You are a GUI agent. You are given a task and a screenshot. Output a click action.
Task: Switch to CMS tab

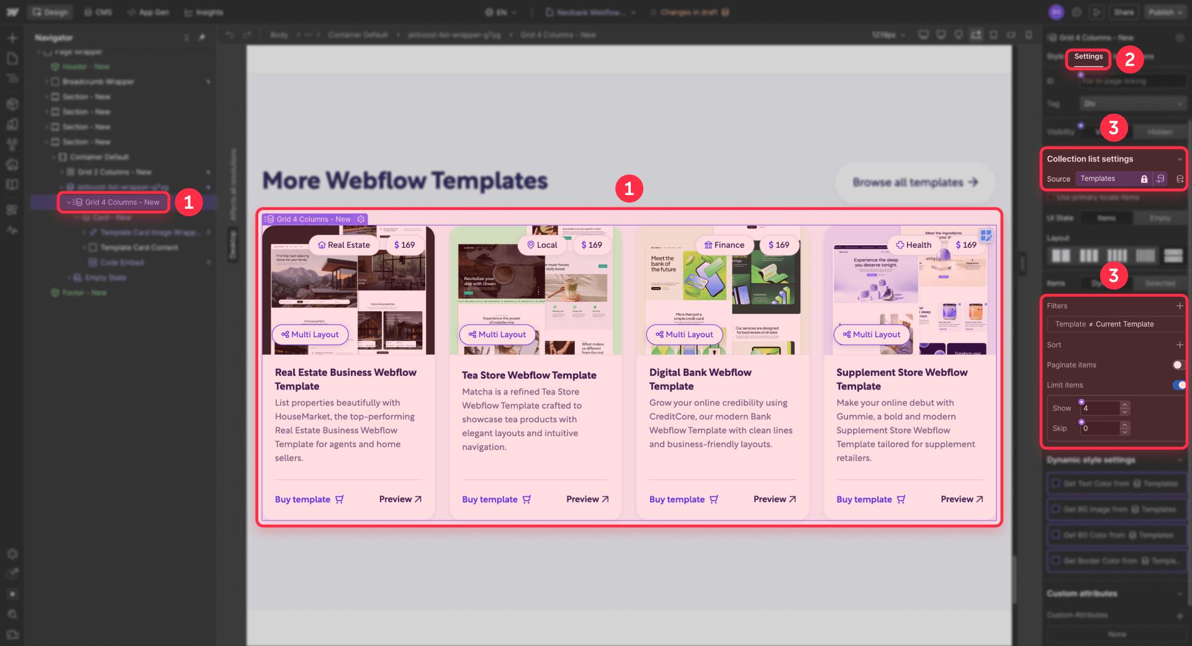[x=98, y=12]
